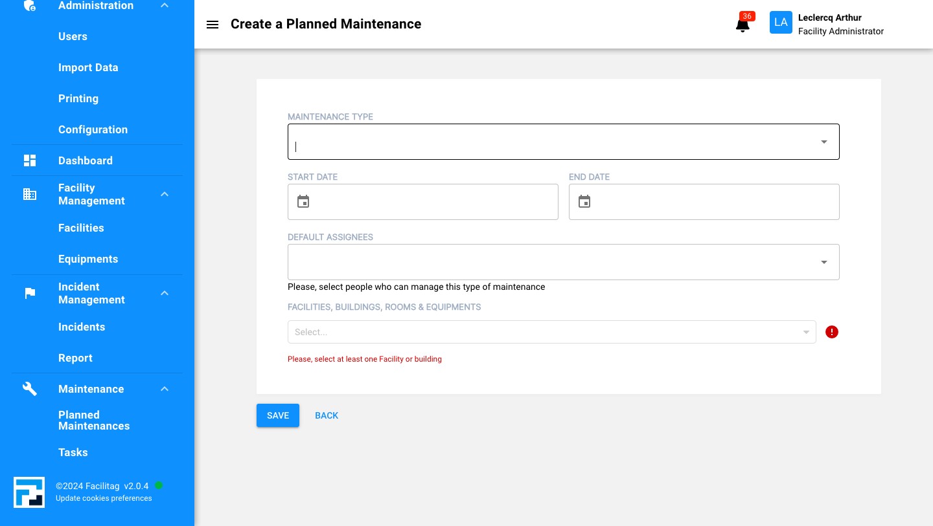Click the Save button
This screenshot has width=933, height=526.
[278, 415]
